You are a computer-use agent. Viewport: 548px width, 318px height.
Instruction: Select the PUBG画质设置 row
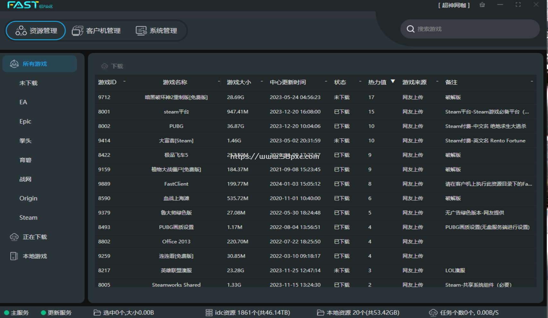pyautogui.click(x=316, y=227)
